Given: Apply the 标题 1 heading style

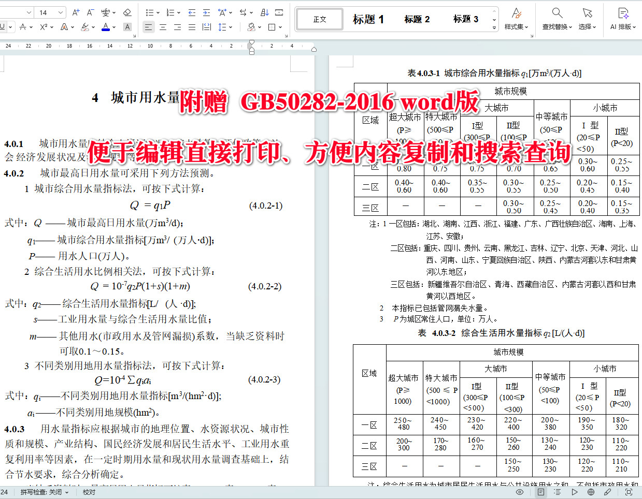Looking at the screenshot, I should pos(368,19).
